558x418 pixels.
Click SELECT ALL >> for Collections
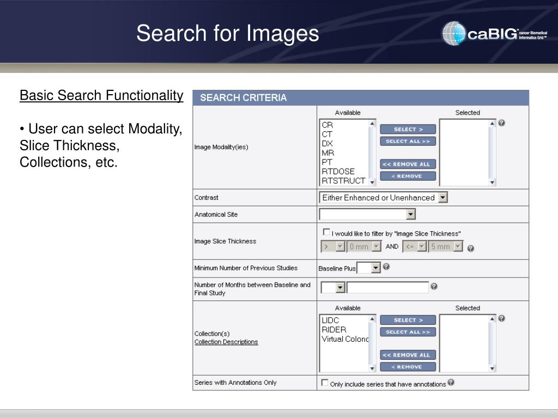coord(408,332)
